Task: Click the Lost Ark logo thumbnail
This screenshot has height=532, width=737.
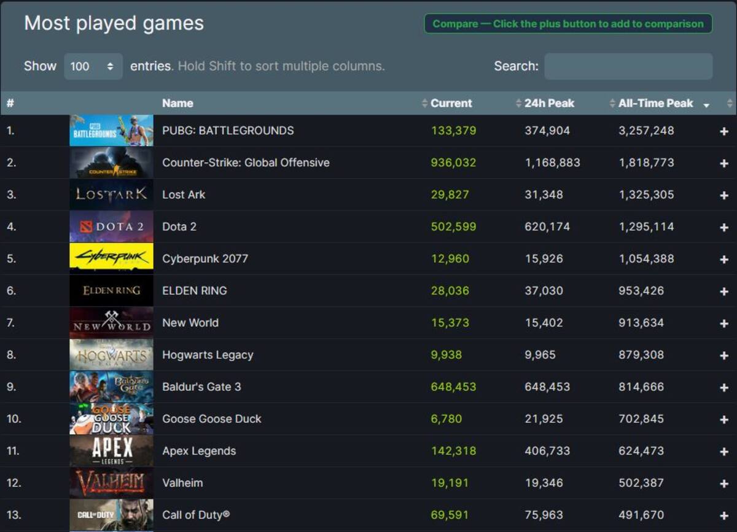Action: click(x=111, y=195)
